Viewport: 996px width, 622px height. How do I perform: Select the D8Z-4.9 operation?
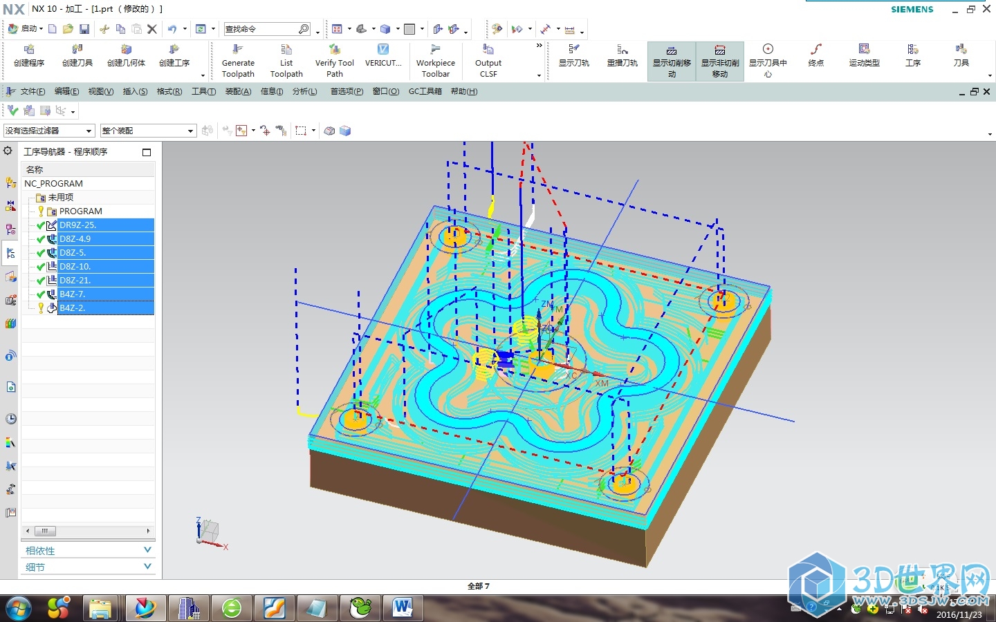click(x=105, y=239)
